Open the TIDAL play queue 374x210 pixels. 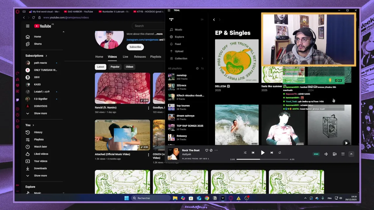click(x=343, y=154)
